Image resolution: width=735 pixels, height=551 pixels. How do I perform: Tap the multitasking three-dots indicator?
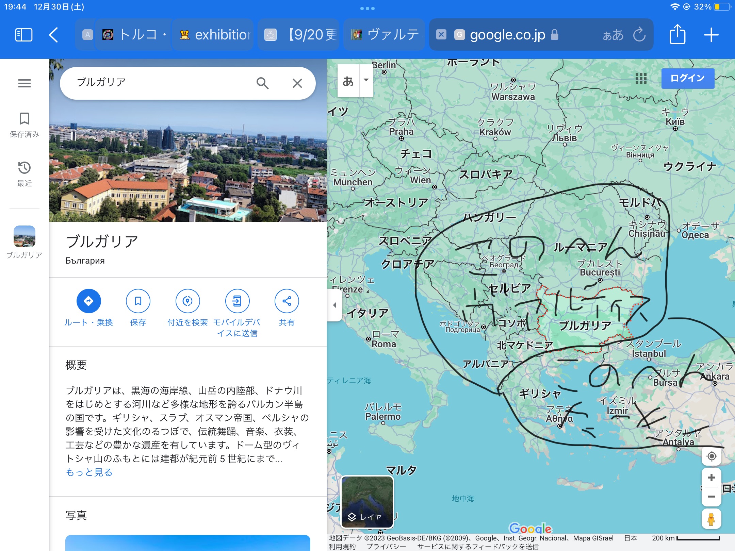click(x=367, y=8)
